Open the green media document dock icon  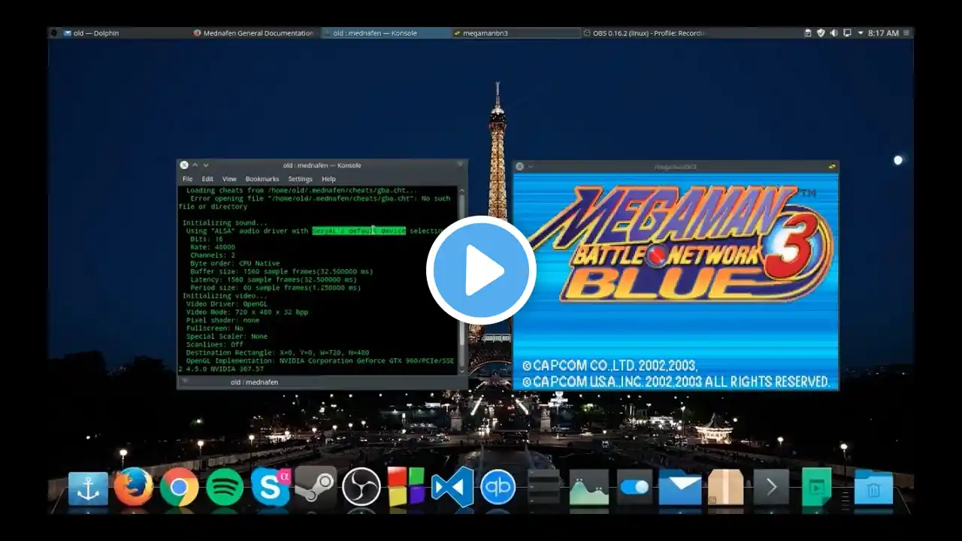click(x=816, y=488)
